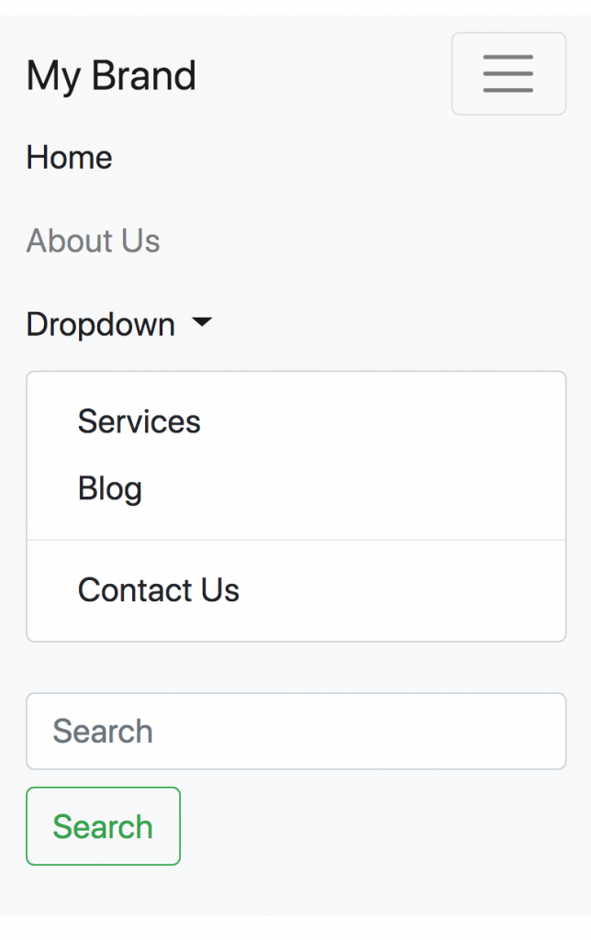Click the Dropdown label text
This screenshot has width=591, height=940.
click(x=100, y=324)
